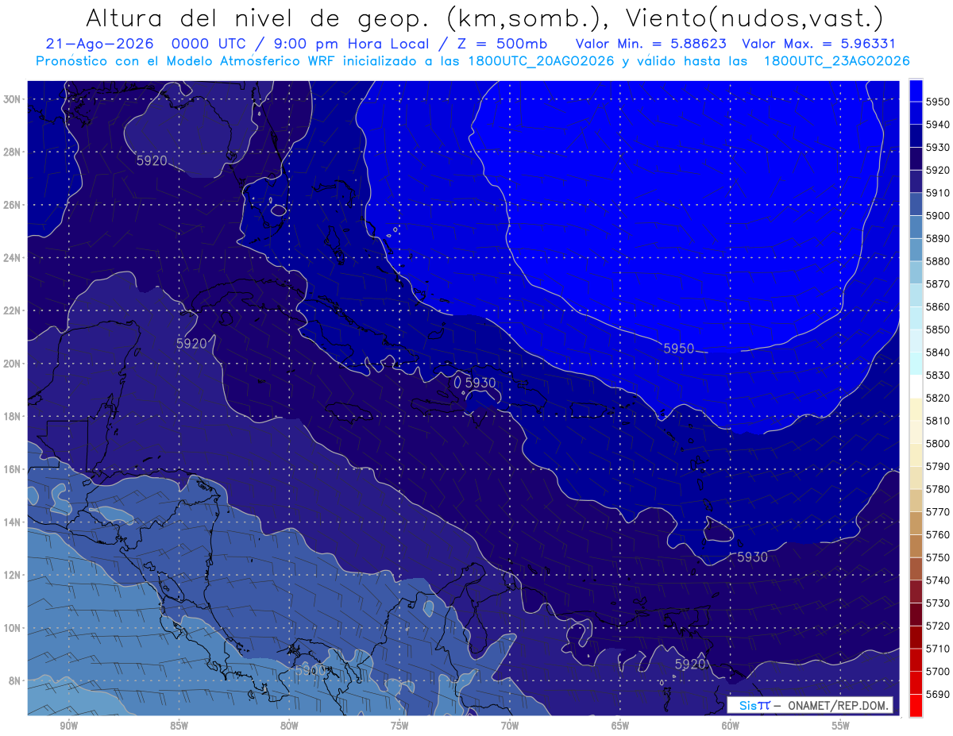Click the 5800 tick label on the colorbar
The height and width of the screenshot is (736, 953).
[938, 444]
